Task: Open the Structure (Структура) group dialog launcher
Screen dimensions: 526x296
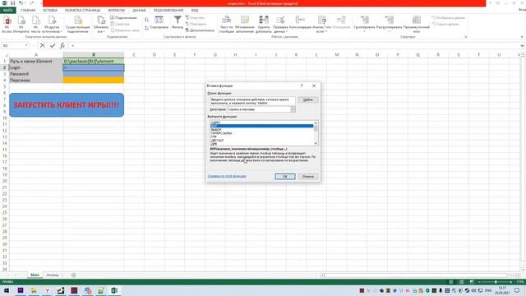Action: 466,37
